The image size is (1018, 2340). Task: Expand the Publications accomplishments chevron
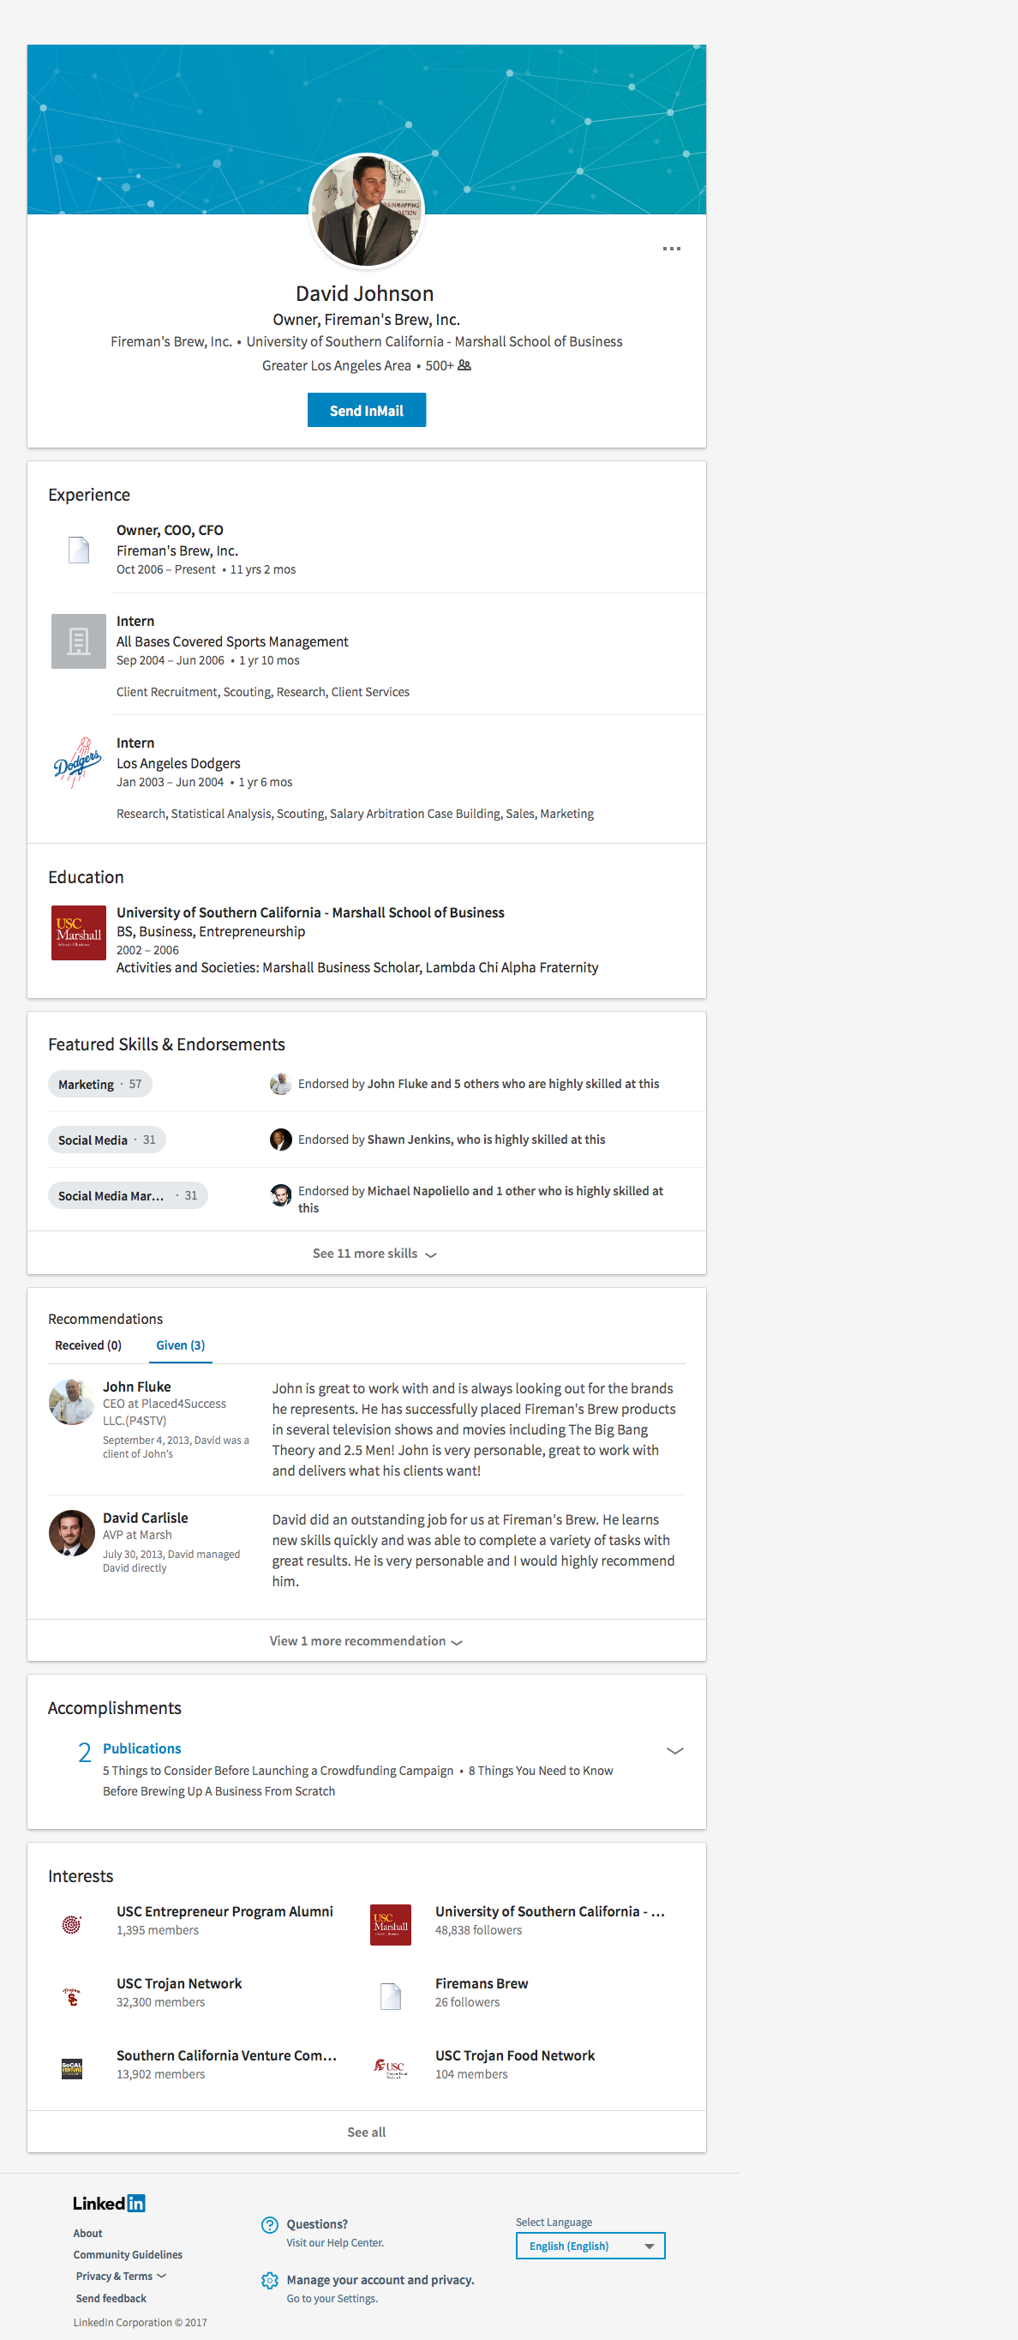[674, 1750]
